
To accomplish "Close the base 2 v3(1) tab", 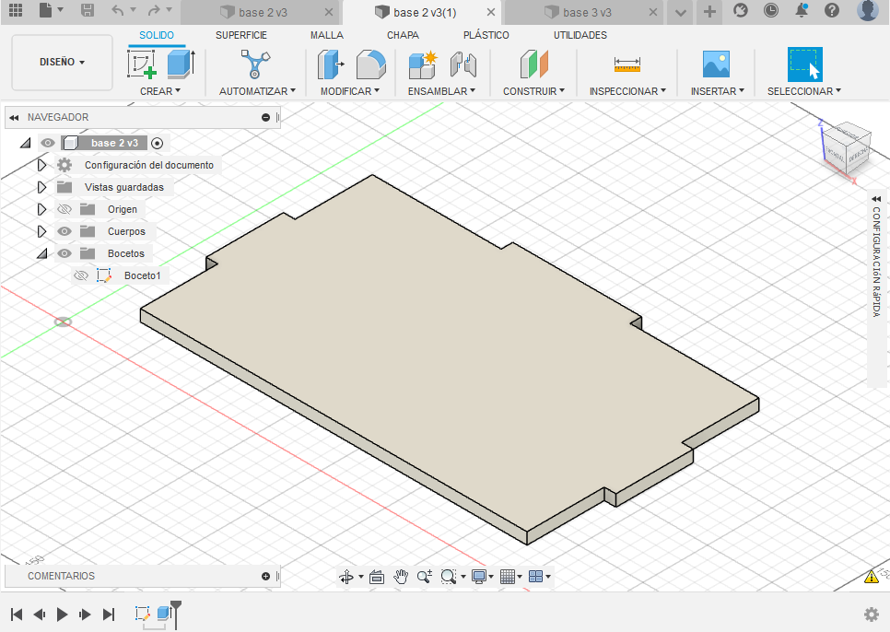I will (491, 12).
